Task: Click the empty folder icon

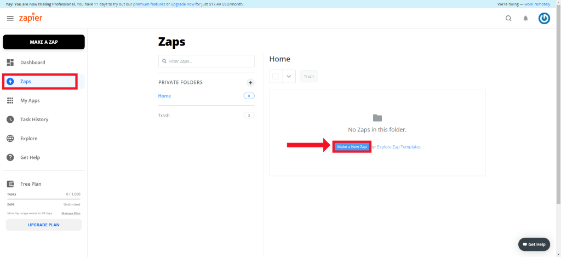Action: [x=377, y=118]
